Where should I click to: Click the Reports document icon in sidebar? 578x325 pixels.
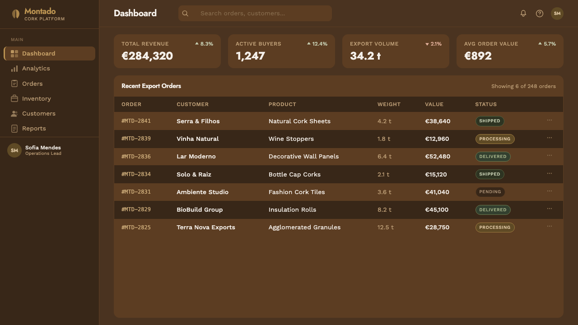(14, 129)
